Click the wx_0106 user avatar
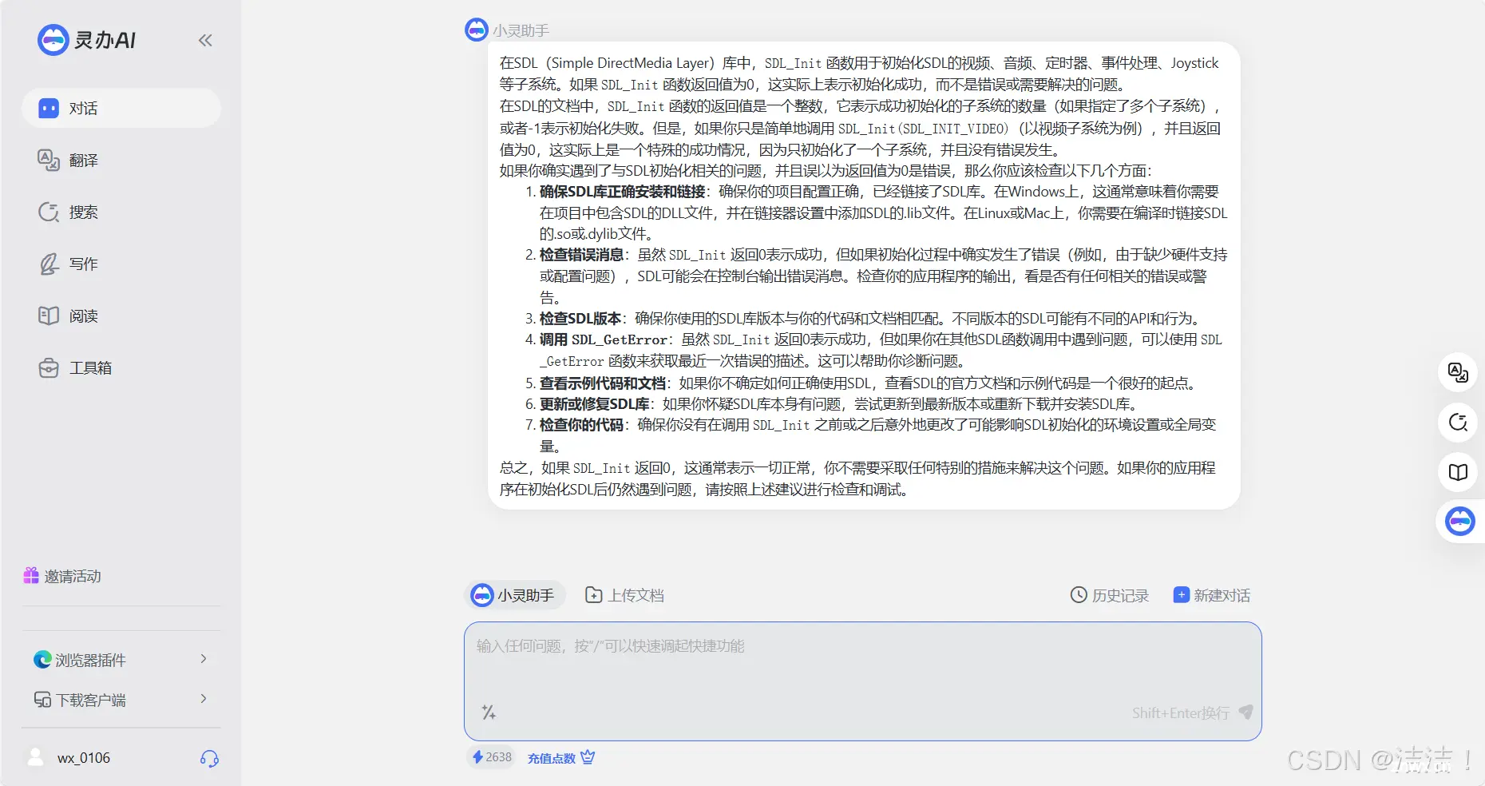The height and width of the screenshot is (786, 1485). (36, 757)
